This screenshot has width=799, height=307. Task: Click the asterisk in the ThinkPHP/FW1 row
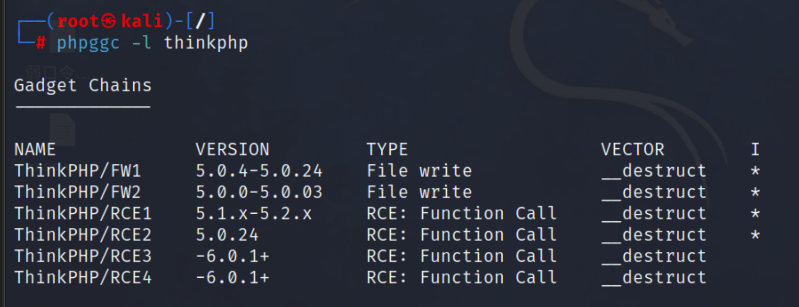755,171
